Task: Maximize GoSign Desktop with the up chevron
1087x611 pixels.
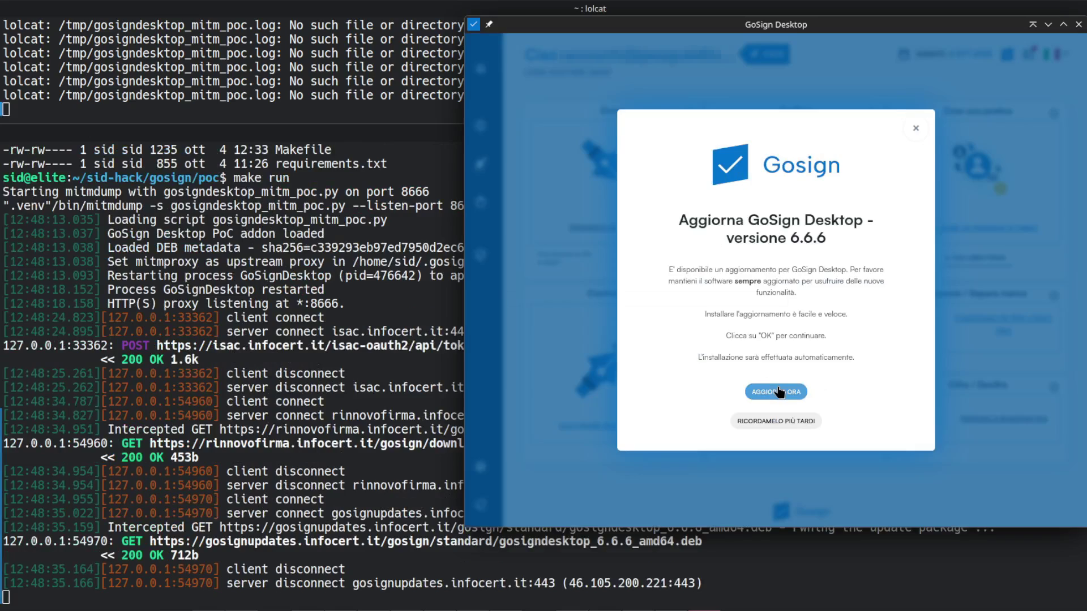Action: click(x=1063, y=24)
